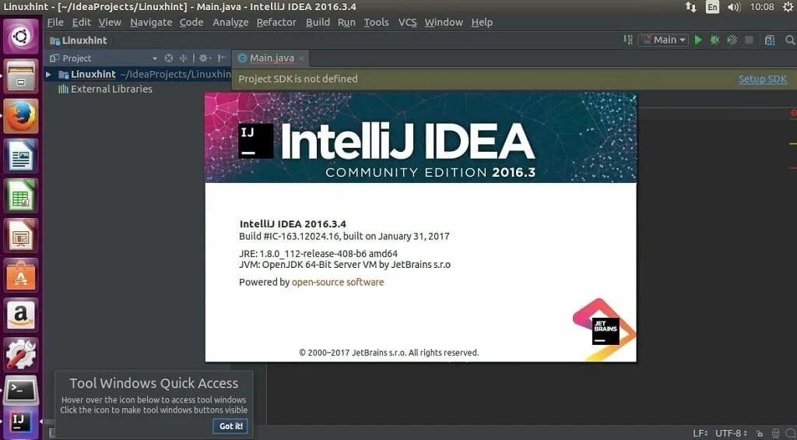Image resolution: width=797 pixels, height=440 pixels.
Task: Run the Main configuration with green play icon
Action: click(698, 40)
